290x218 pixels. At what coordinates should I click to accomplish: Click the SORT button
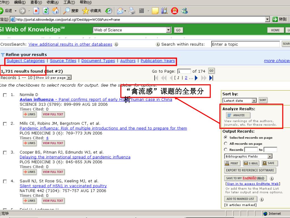[263, 100]
